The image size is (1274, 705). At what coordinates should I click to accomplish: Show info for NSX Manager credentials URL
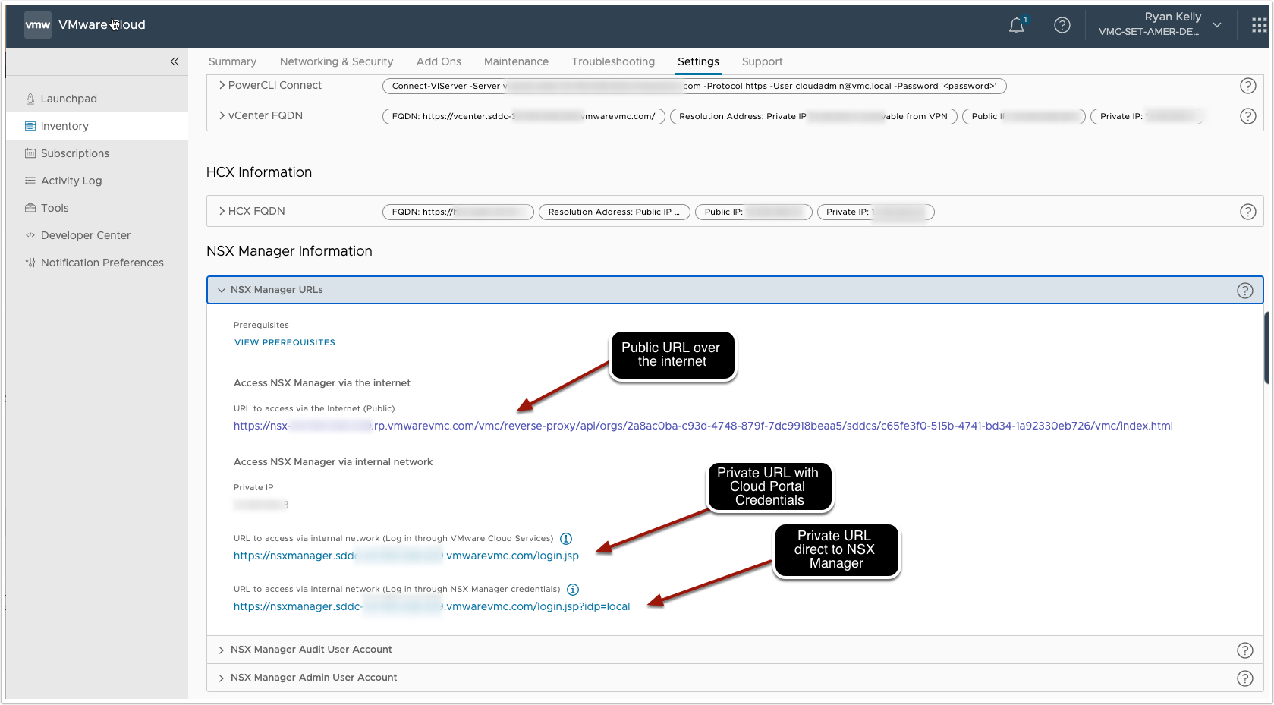pos(573,590)
